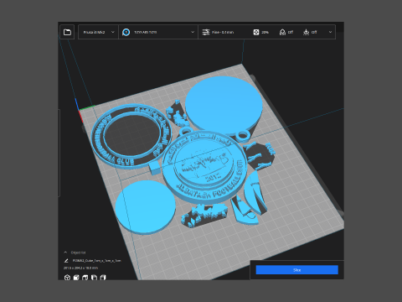Expand the material selection dropdown arrow

193,32
